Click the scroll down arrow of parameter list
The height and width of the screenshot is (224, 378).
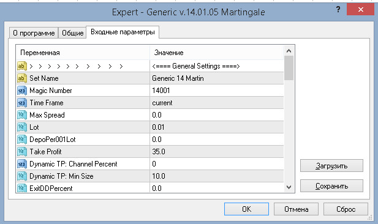coord(289,187)
